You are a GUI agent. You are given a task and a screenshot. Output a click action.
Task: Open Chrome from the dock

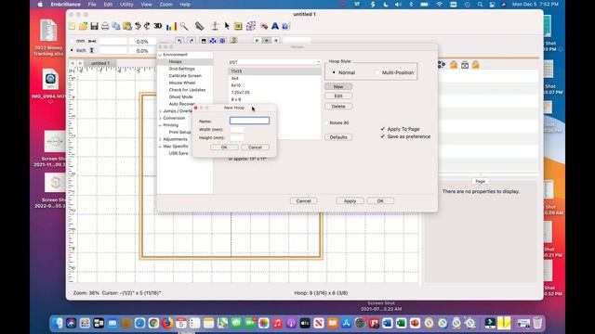click(153, 323)
